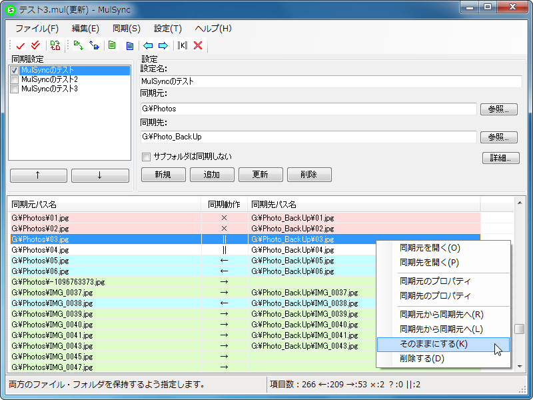Image resolution: width=533 pixels, height=400 pixels.
Task: Click the 更新 button
Action: click(261, 175)
